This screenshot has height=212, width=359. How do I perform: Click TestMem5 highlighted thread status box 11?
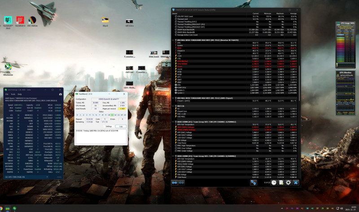tap(112, 115)
